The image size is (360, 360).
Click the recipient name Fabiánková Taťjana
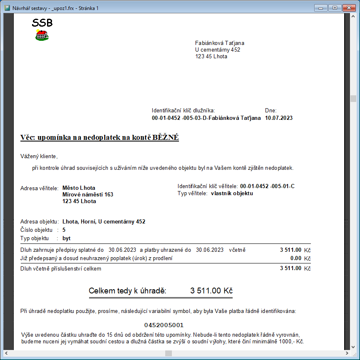[x=219, y=43]
